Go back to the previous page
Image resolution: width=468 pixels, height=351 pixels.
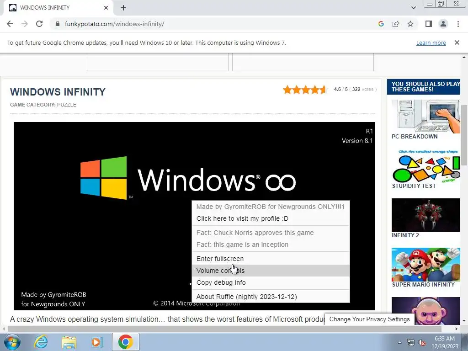10,24
